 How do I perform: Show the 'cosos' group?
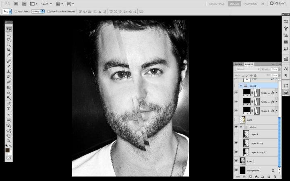(x=236, y=86)
